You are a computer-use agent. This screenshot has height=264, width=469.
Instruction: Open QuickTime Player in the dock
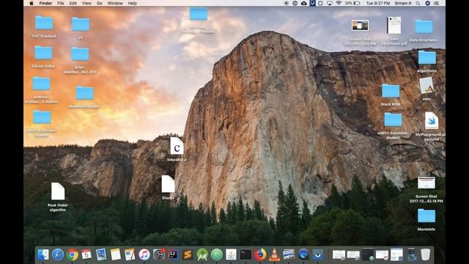(x=303, y=254)
